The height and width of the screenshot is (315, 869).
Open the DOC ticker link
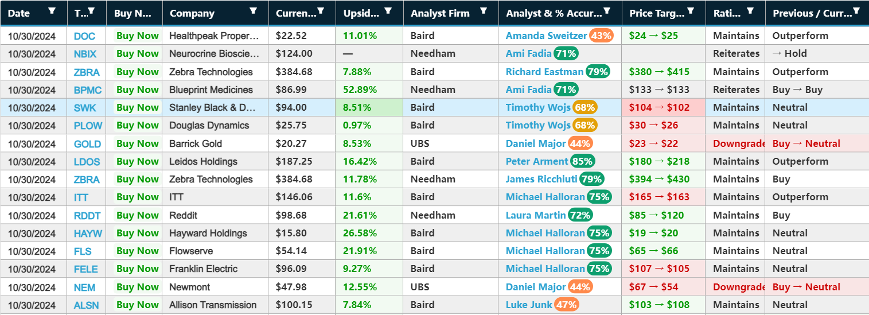pyautogui.click(x=84, y=36)
